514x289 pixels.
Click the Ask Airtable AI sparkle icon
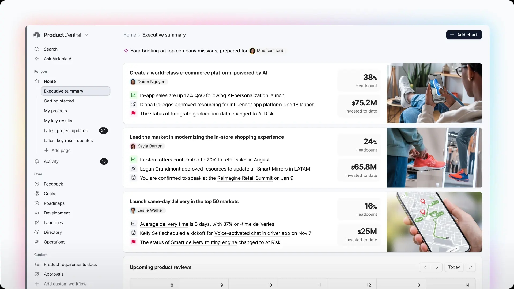pos(37,59)
